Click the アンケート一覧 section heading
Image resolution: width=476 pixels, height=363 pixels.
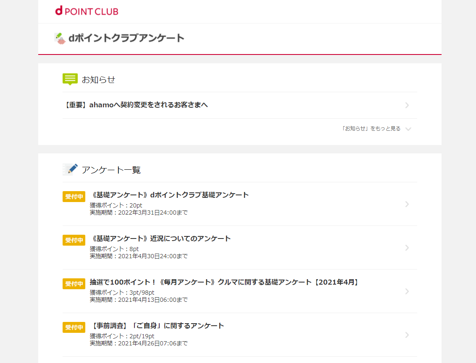[x=111, y=170]
